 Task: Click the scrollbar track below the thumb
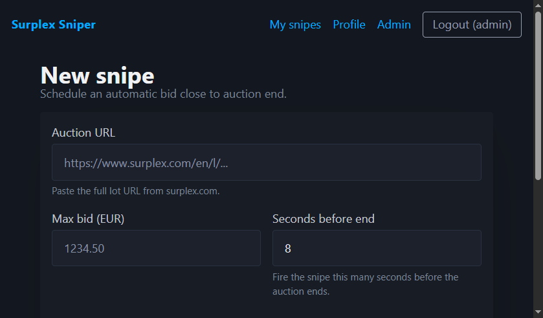538,259
